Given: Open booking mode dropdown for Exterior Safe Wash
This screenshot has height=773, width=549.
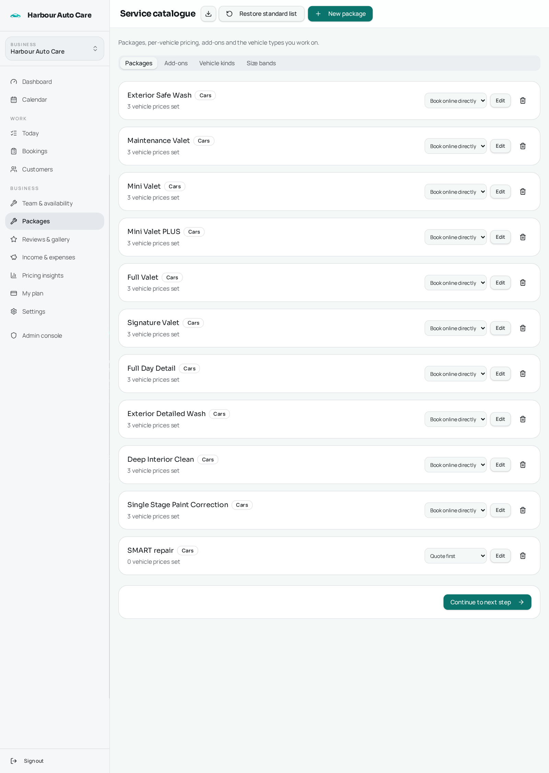Looking at the screenshot, I should tap(455, 101).
